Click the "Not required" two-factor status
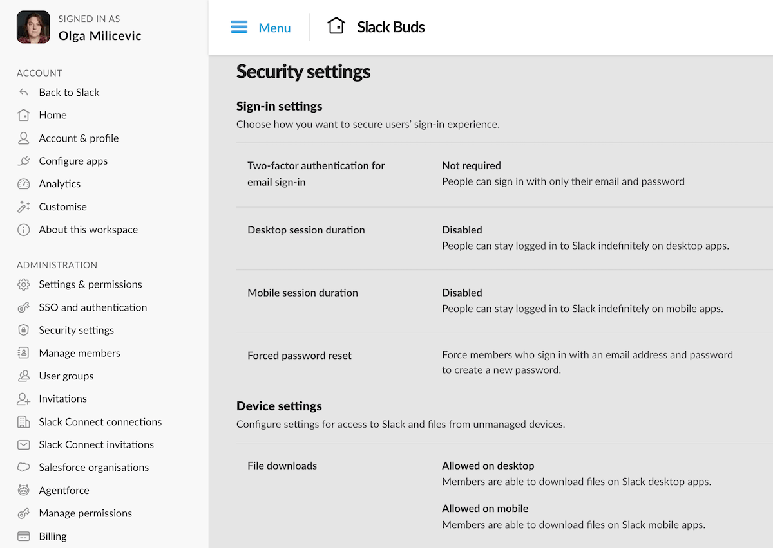Image resolution: width=773 pixels, height=548 pixels. coord(472,165)
